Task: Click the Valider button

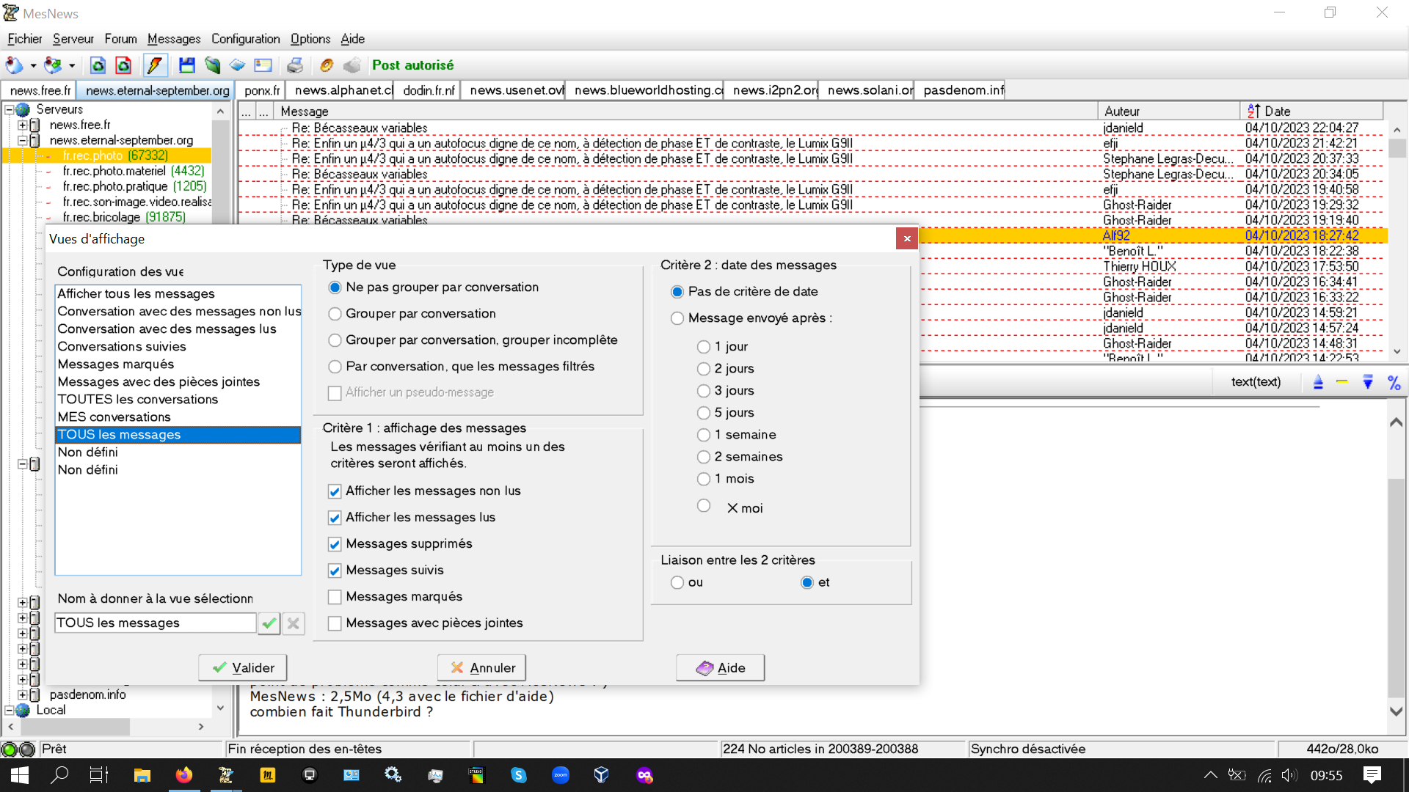Action: [242, 668]
